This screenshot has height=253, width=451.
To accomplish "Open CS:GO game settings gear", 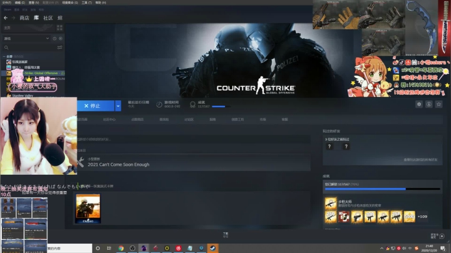I will pos(419,105).
